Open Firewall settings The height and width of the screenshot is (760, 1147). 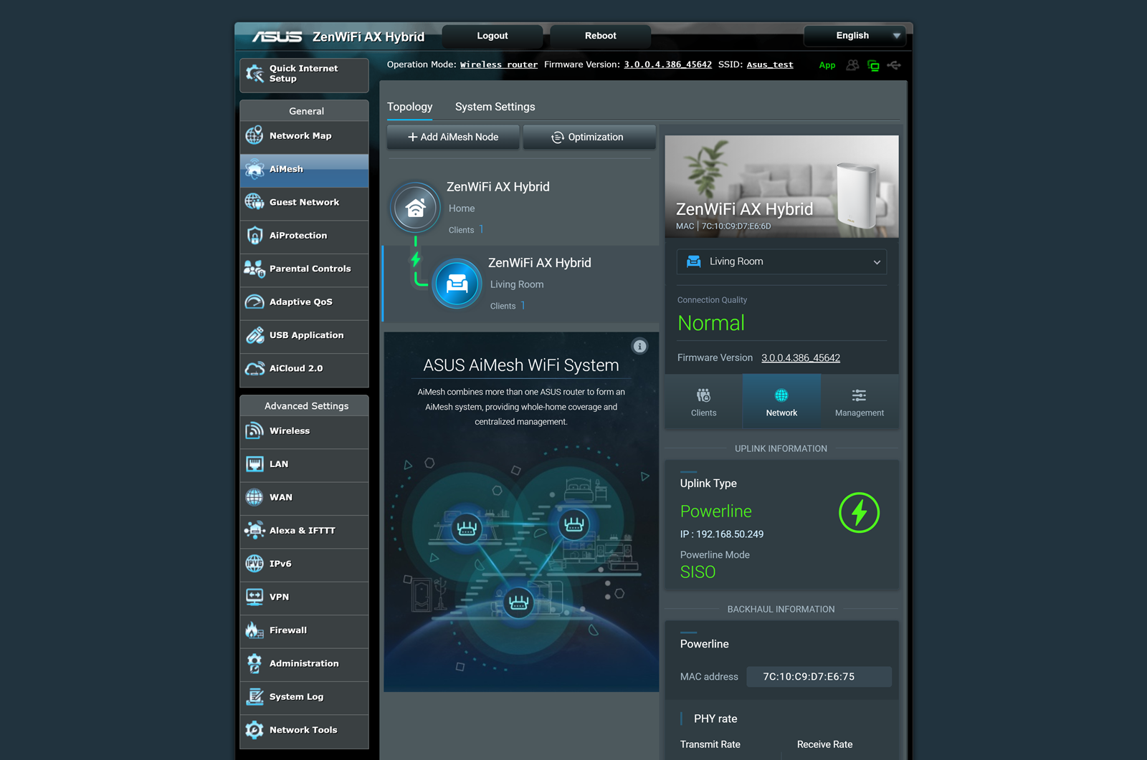click(304, 631)
